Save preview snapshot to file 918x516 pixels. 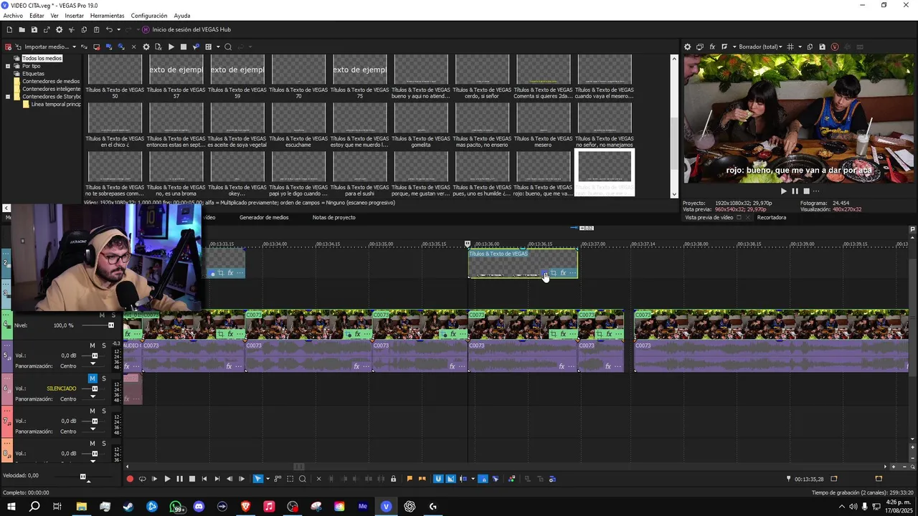coord(822,47)
